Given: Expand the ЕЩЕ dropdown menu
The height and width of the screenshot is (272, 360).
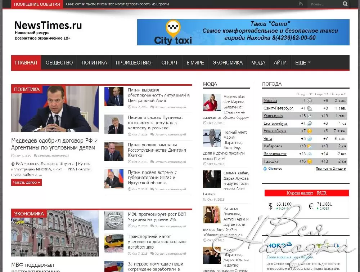Looking at the screenshot, I should tap(302, 63).
